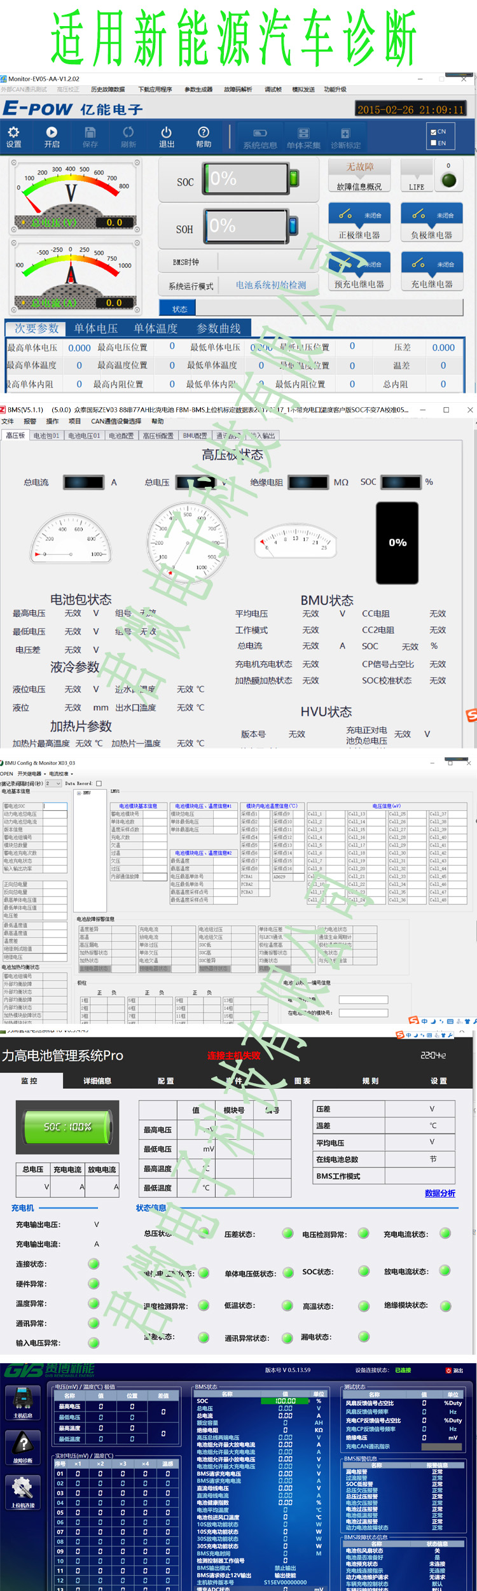Open the 功能升级 menu
Image resolution: width=477 pixels, height=1591 pixels.
335,90
